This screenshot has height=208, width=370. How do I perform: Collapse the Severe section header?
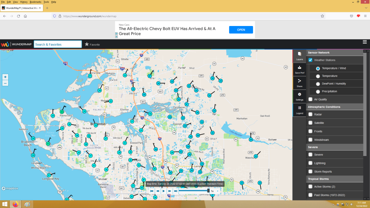click(335, 147)
